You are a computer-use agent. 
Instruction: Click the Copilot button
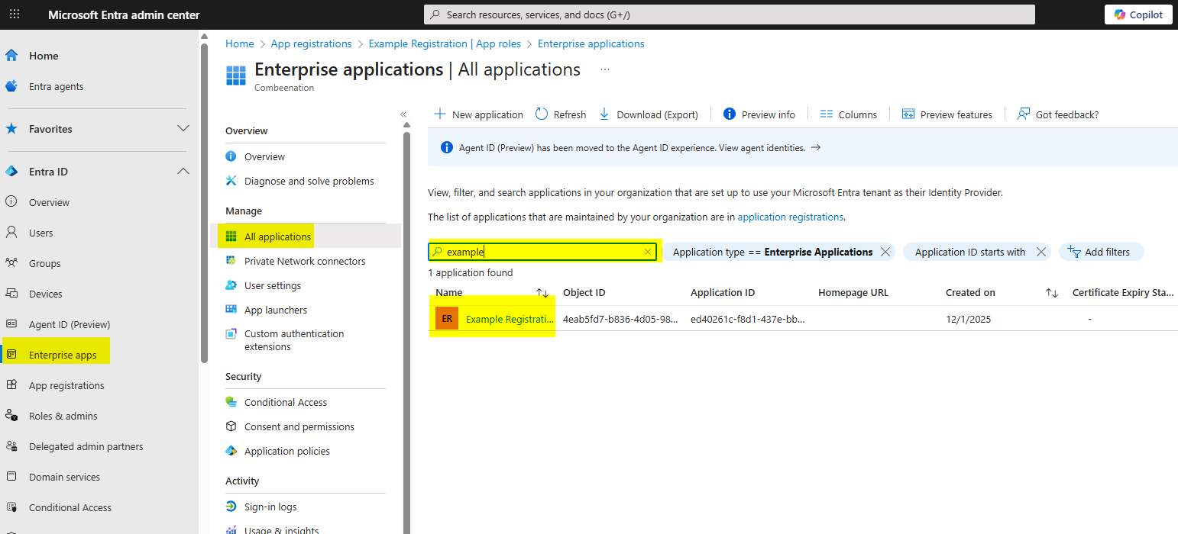tap(1138, 14)
